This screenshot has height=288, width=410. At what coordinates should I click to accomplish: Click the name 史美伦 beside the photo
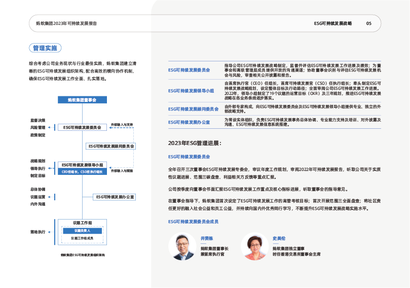tap(279, 238)
